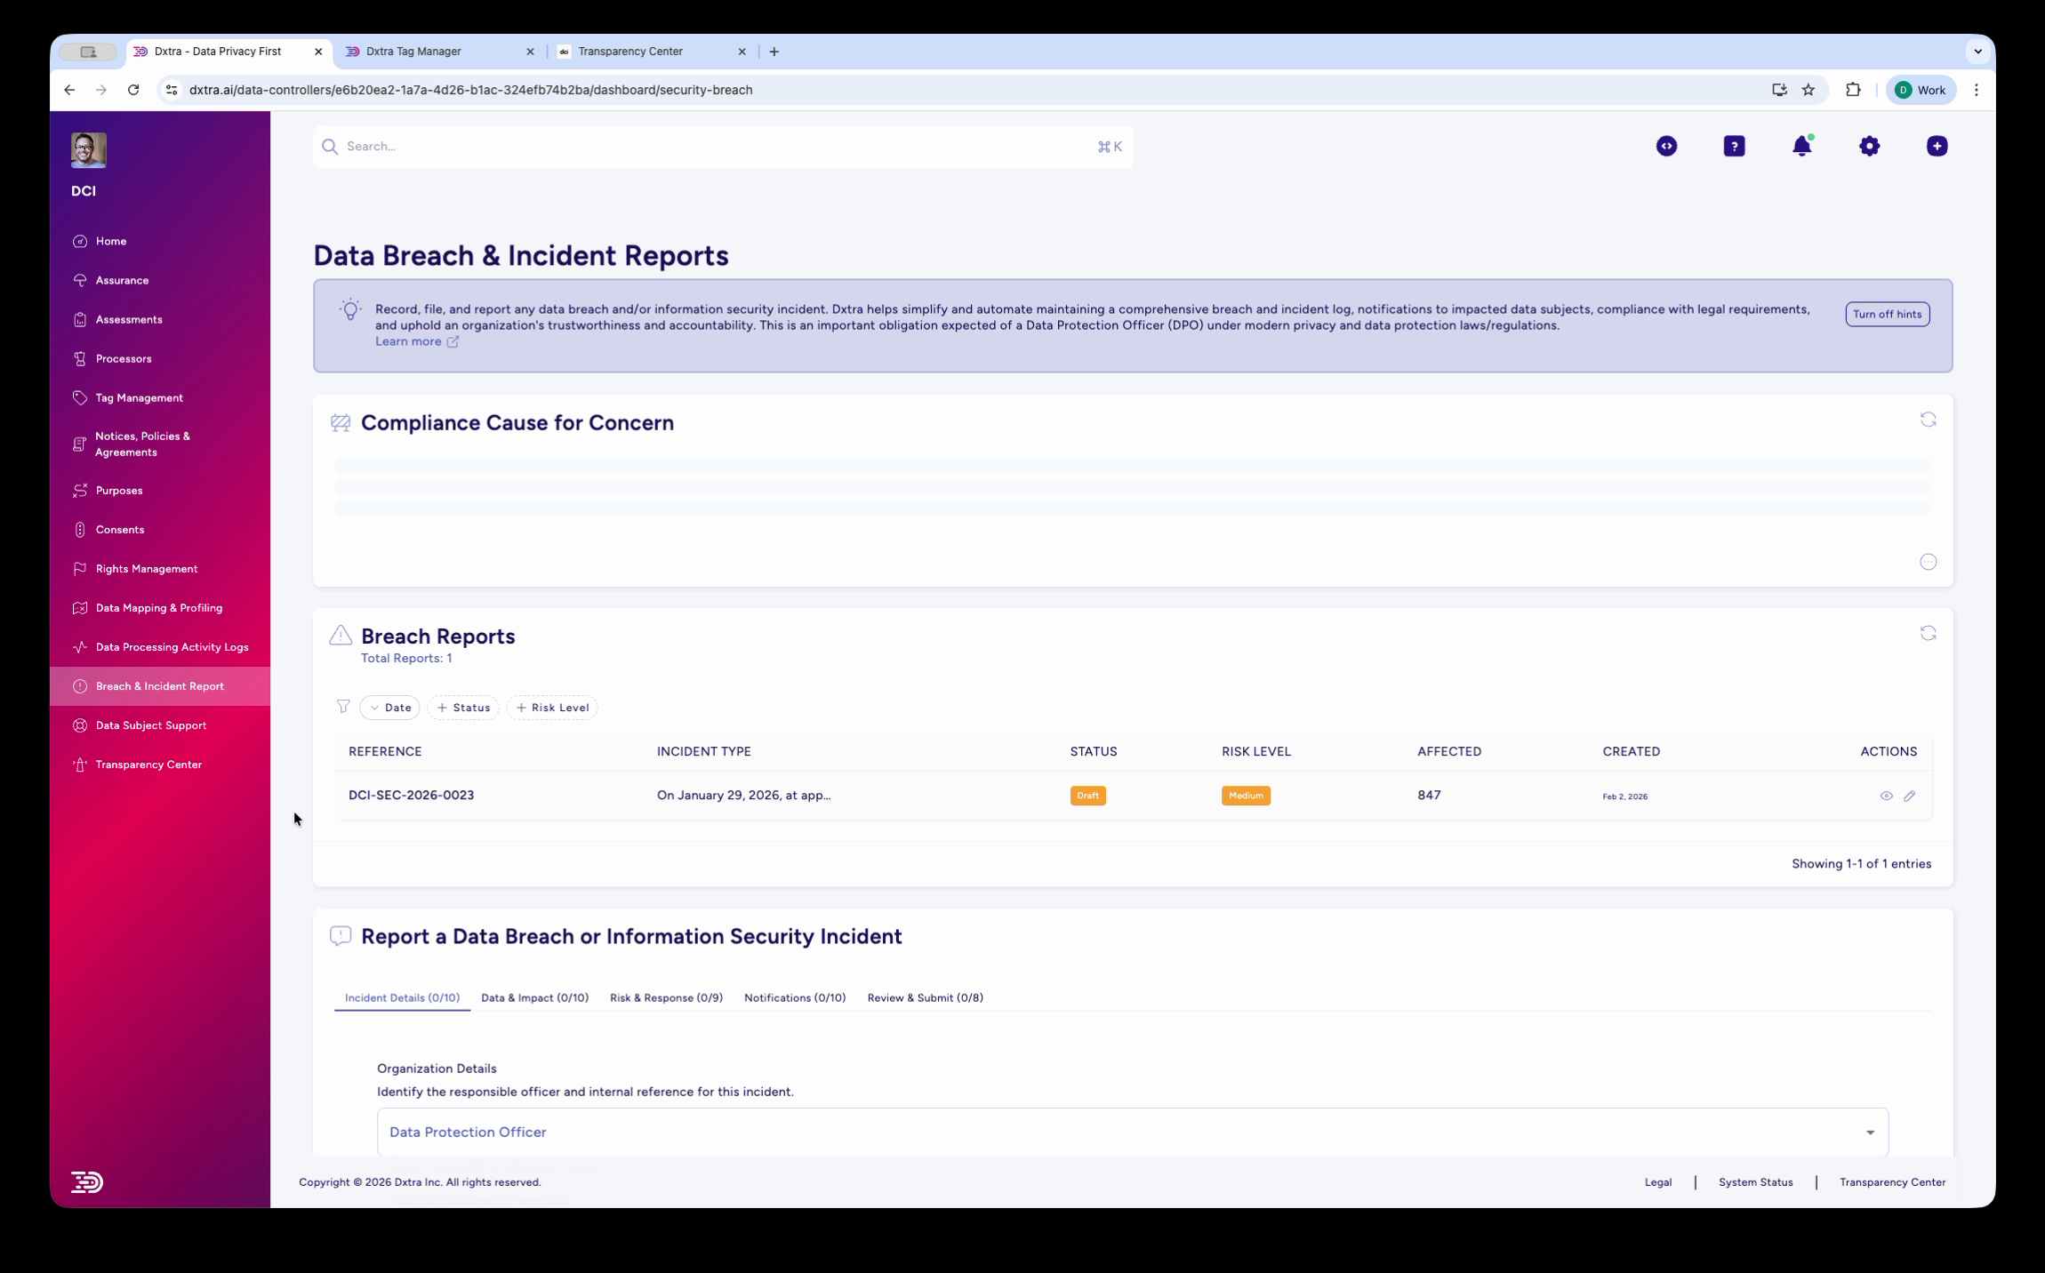Switch to the Data & Impact tab
This screenshot has width=2045, height=1273.
[533, 997]
